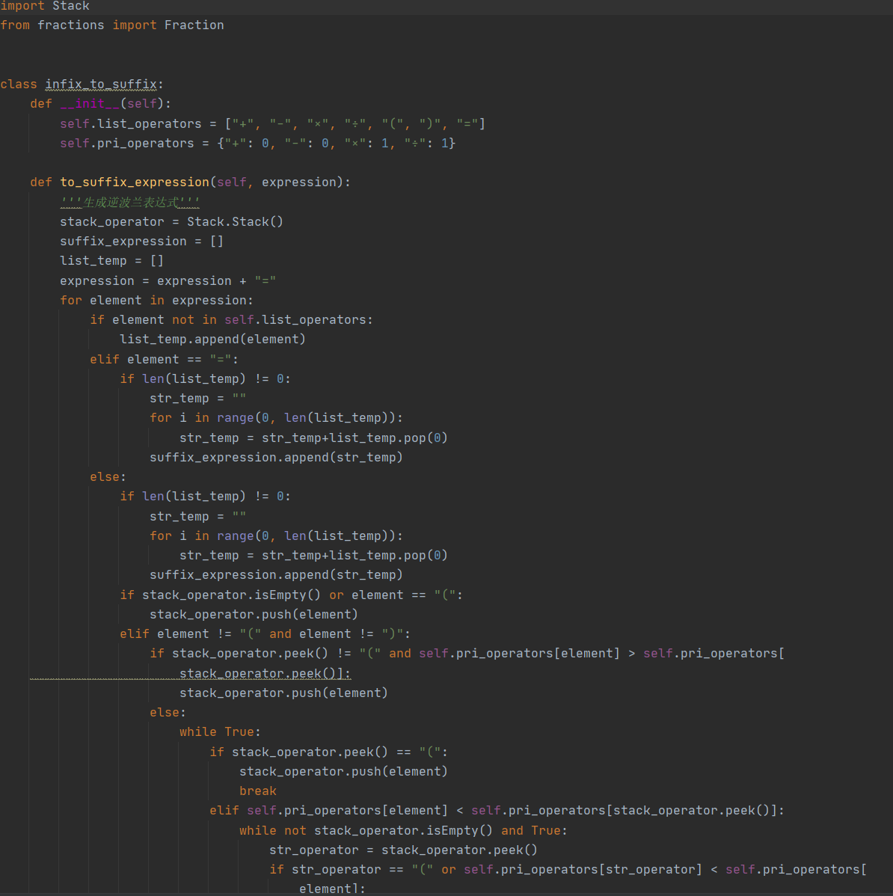Click the 'self.pri_operators =' dictionary line
The image size is (893, 896).
tap(258, 143)
